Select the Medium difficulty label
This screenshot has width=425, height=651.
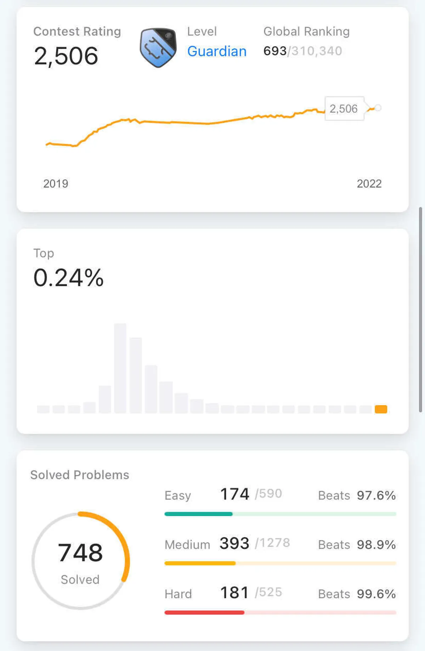pyautogui.click(x=187, y=544)
